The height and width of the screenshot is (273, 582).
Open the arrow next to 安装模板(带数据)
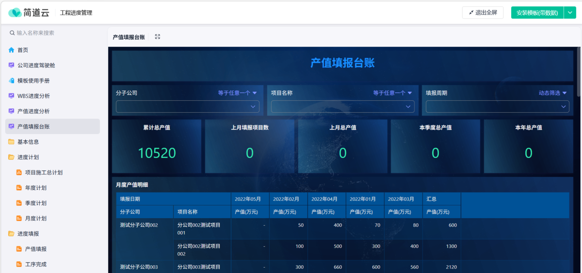(x=570, y=13)
